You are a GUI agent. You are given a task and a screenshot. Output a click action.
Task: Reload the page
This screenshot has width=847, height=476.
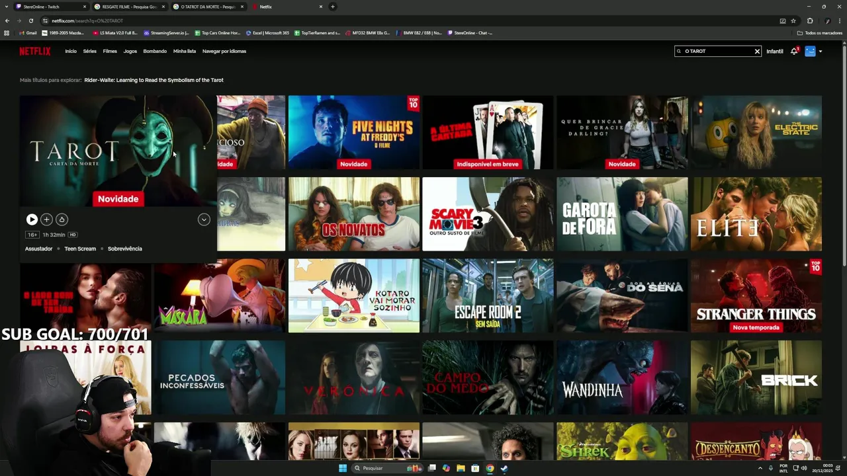tap(30, 20)
